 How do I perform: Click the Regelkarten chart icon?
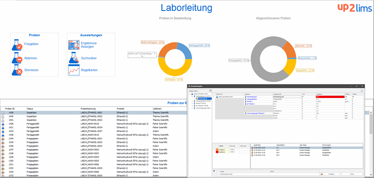tap(74, 70)
